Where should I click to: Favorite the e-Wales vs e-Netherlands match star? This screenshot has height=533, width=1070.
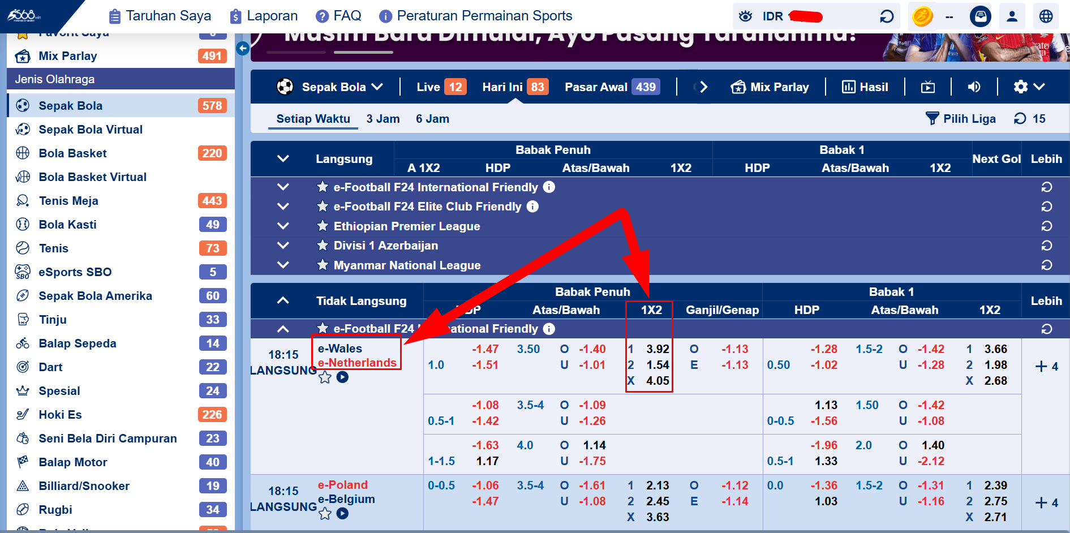[325, 377]
